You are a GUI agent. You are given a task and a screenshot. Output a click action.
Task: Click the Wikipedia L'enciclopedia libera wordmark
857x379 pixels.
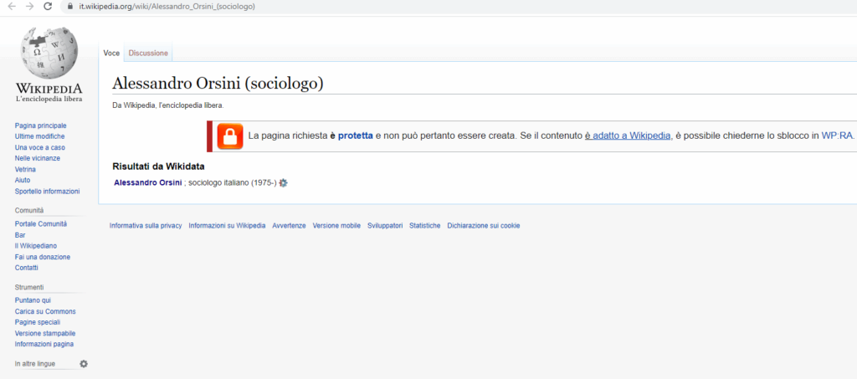49,92
